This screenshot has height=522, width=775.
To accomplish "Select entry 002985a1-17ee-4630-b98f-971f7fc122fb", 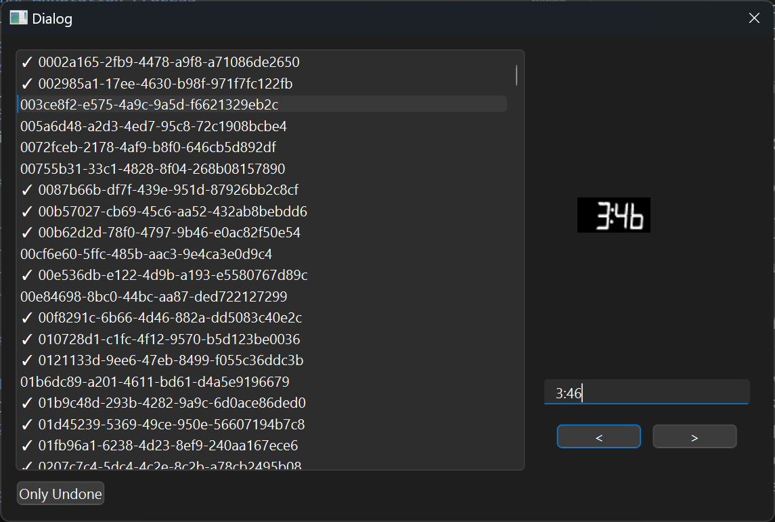I will (263, 83).
